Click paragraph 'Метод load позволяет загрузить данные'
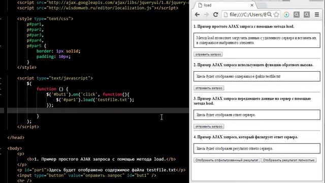325x183 pixels. click(257, 40)
